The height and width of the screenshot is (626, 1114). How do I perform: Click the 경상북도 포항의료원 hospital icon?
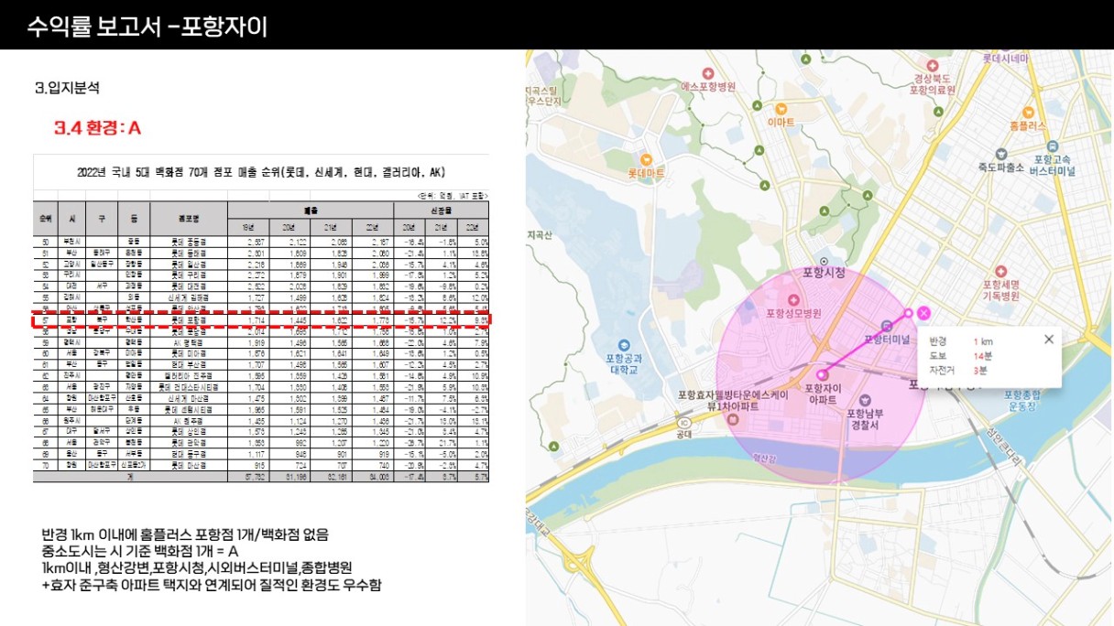tap(933, 66)
